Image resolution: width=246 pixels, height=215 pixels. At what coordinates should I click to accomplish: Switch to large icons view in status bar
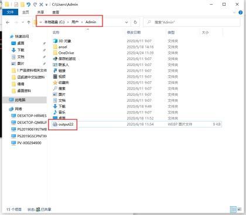click(x=240, y=209)
